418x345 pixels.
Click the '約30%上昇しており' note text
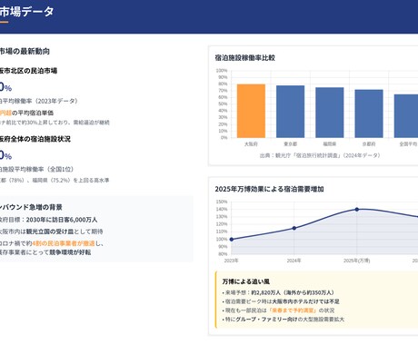(x=38, y=123)
